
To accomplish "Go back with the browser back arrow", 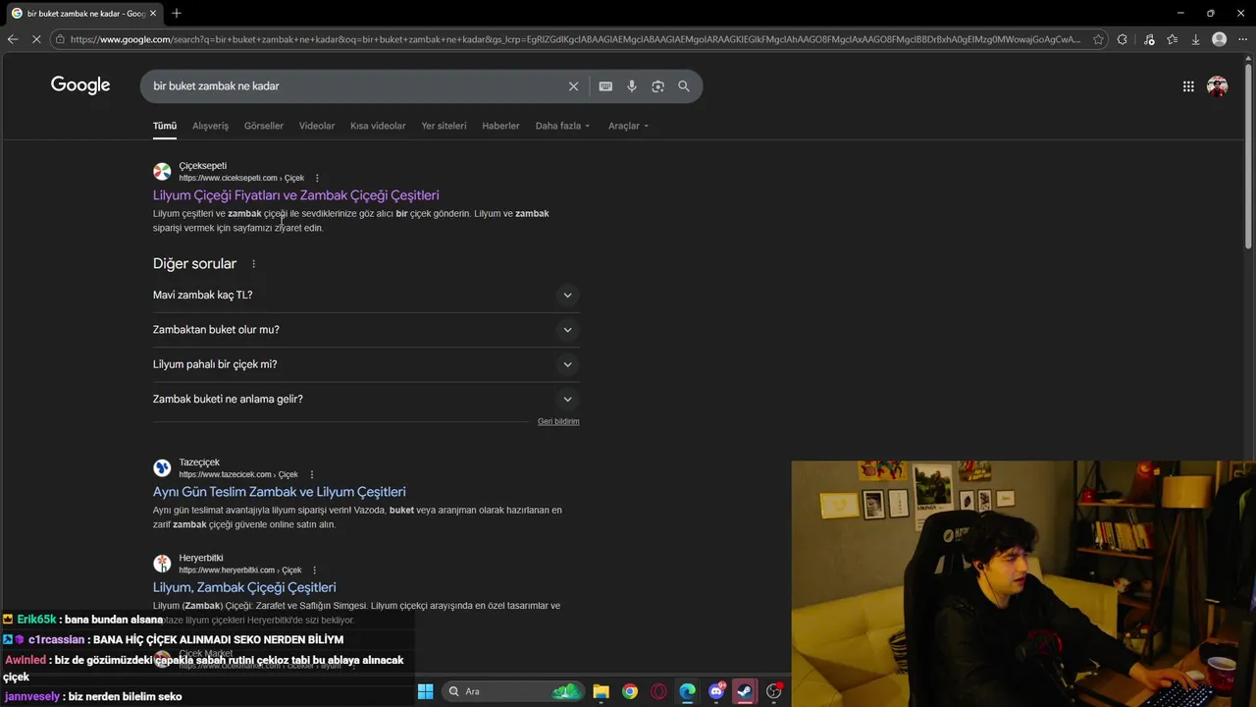I will [13, 39].
